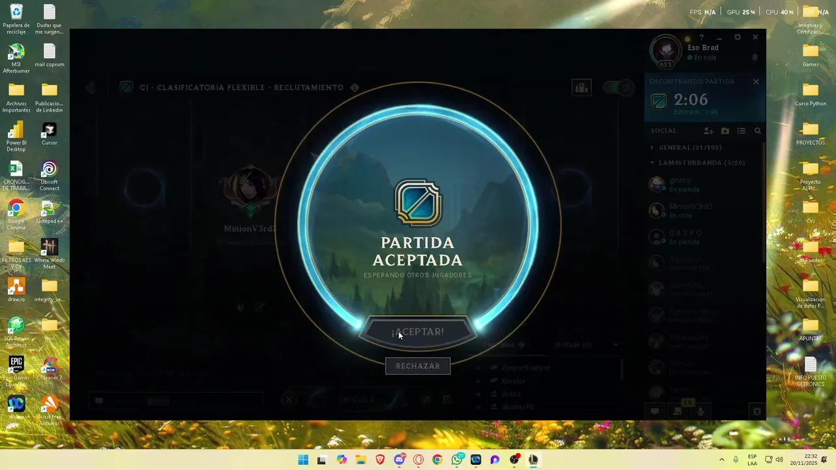Open Where Winds Meet desktop shortcut
This screenshot has height=470, width=836.
49,254
